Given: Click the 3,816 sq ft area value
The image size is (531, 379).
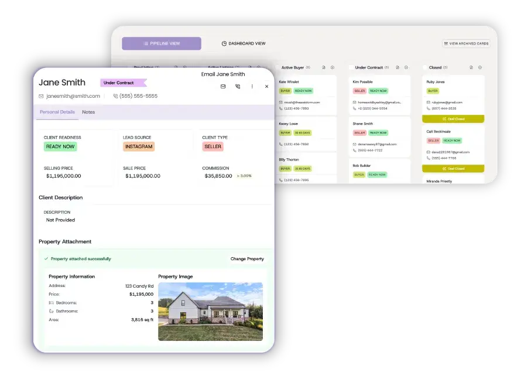Looking at the screenshot, I should pyautogui.click(x=142, y=319).
